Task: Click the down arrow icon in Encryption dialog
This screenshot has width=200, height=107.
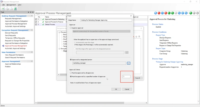Action: (139, 36)
